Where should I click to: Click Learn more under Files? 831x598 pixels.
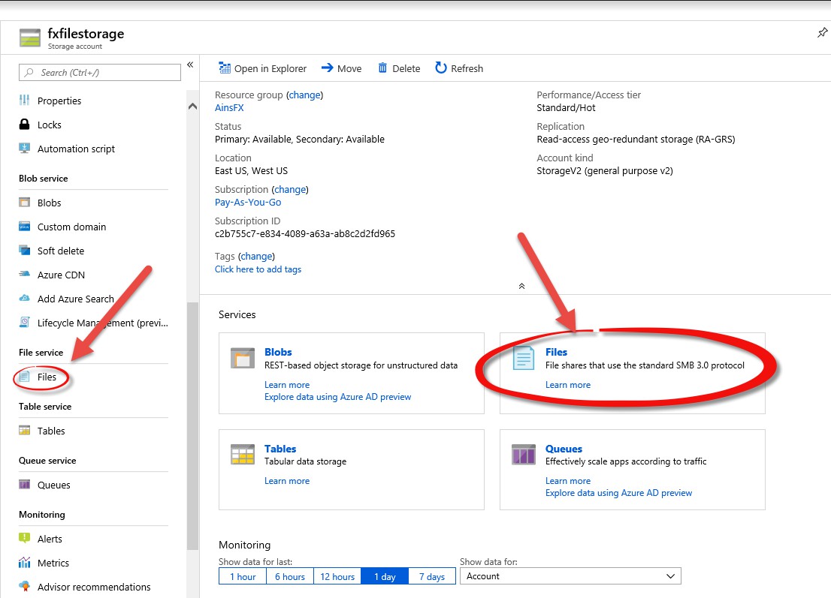(x=567, y=385)
